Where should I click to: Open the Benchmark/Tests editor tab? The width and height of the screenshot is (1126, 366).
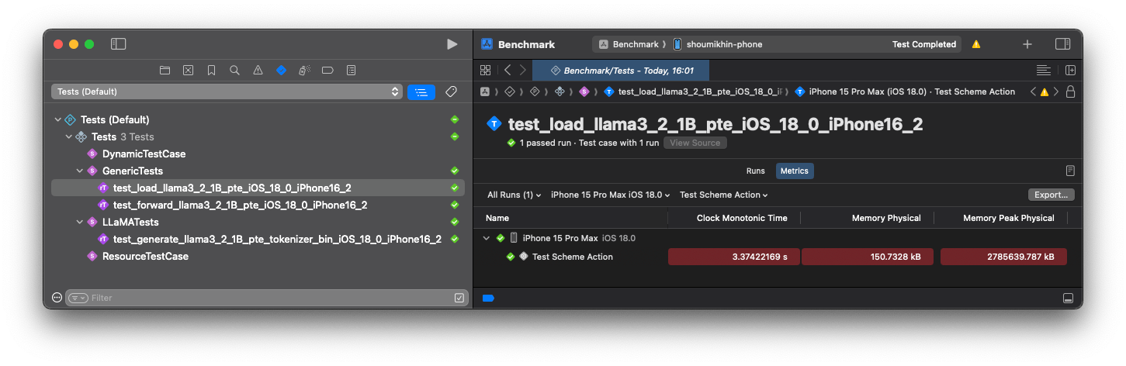(621, 71)
